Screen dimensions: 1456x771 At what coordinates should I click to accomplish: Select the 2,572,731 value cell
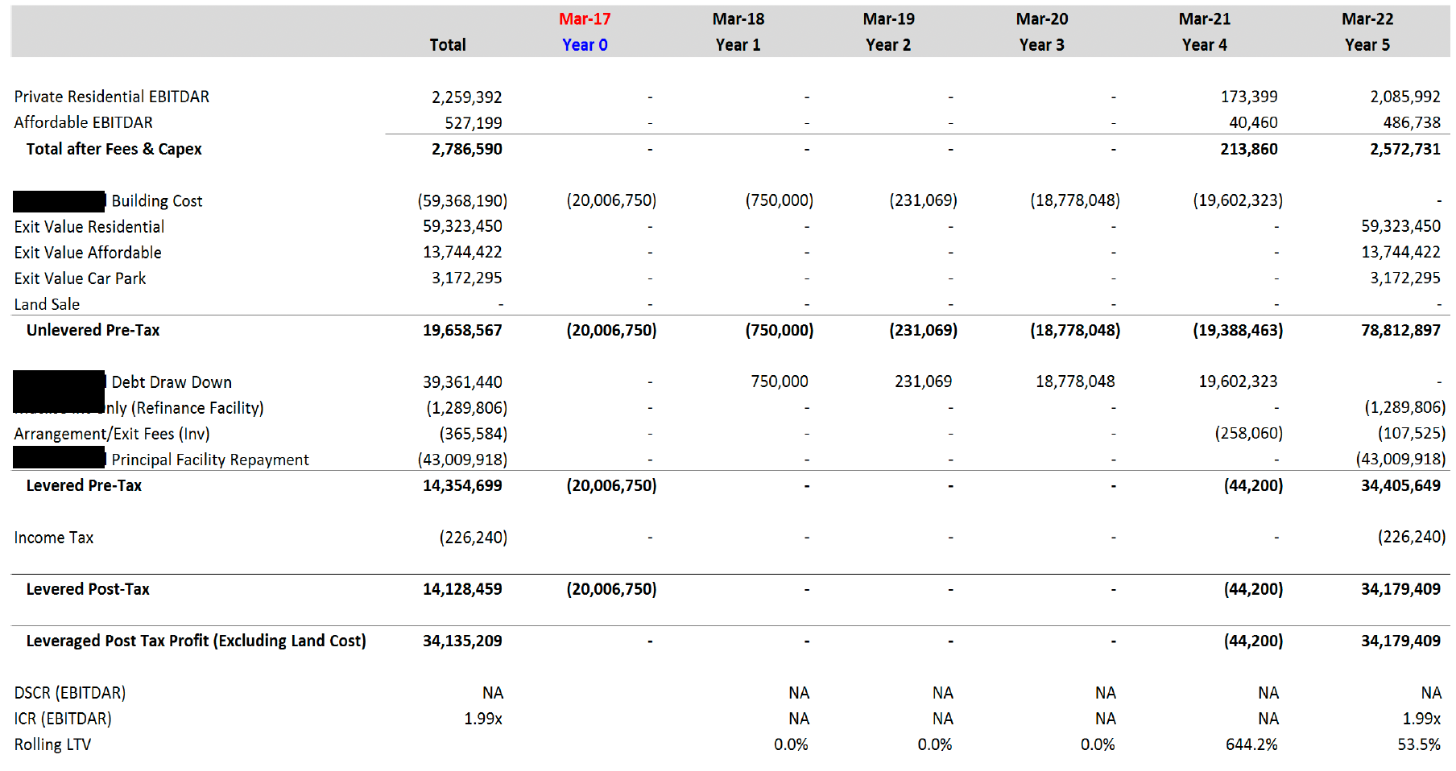(1405, 149)
